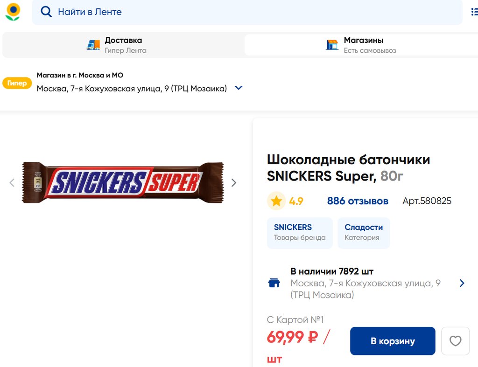This screenshot has height=367, width=478.
Task: Open the SNICKERS brand products chip
Action: pos(300,232)
